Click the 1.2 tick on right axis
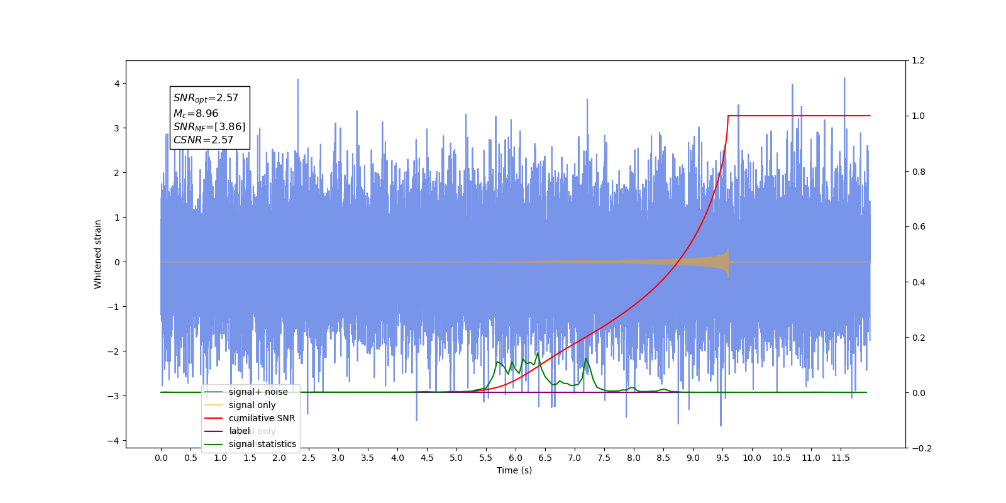The width and height of the screenshot is (1006, 503). coord(919,60)
